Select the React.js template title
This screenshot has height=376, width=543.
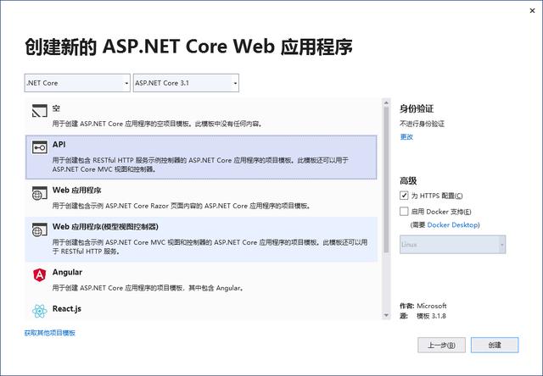pyautogui.click(x=67, y=308)
